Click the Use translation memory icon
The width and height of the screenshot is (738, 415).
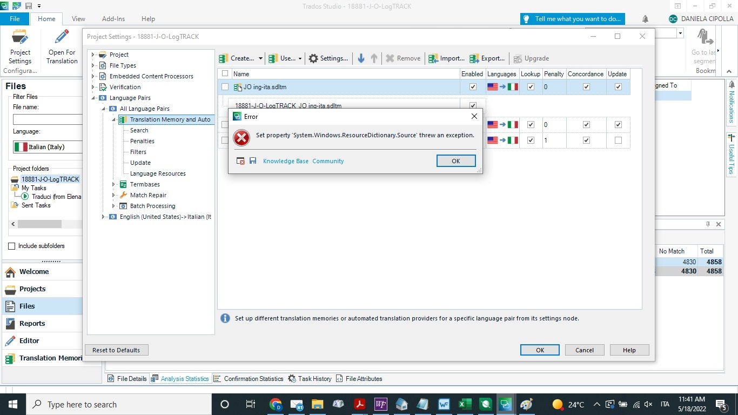(273, 58)
